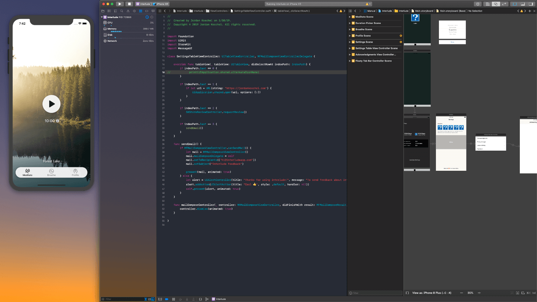This screenshot has width=537, height=302.
Task: Switch to the Breakpoint navigator
Action: 147,11
